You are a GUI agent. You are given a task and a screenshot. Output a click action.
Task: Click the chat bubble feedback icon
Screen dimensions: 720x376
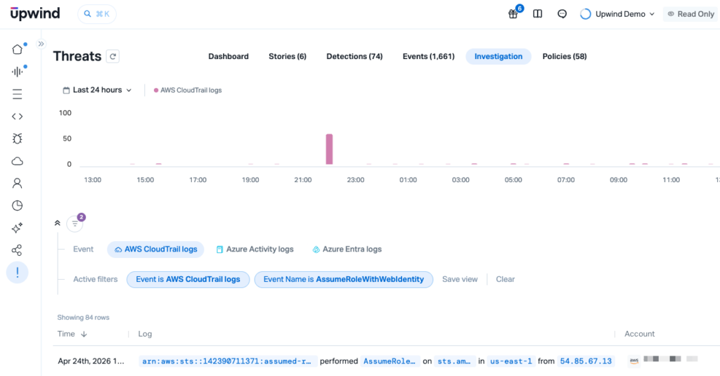562,14
